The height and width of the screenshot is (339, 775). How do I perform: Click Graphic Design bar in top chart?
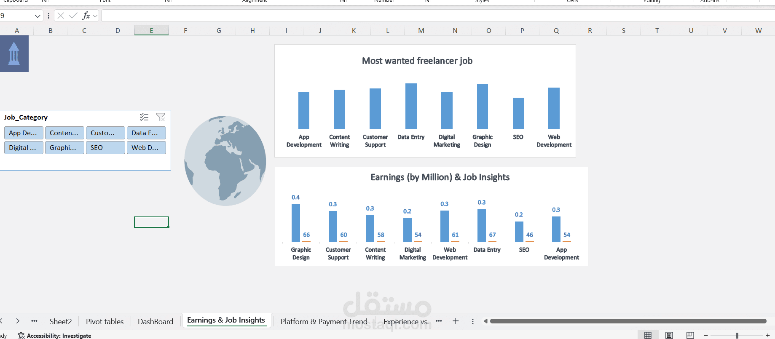[x=482, y=107]
